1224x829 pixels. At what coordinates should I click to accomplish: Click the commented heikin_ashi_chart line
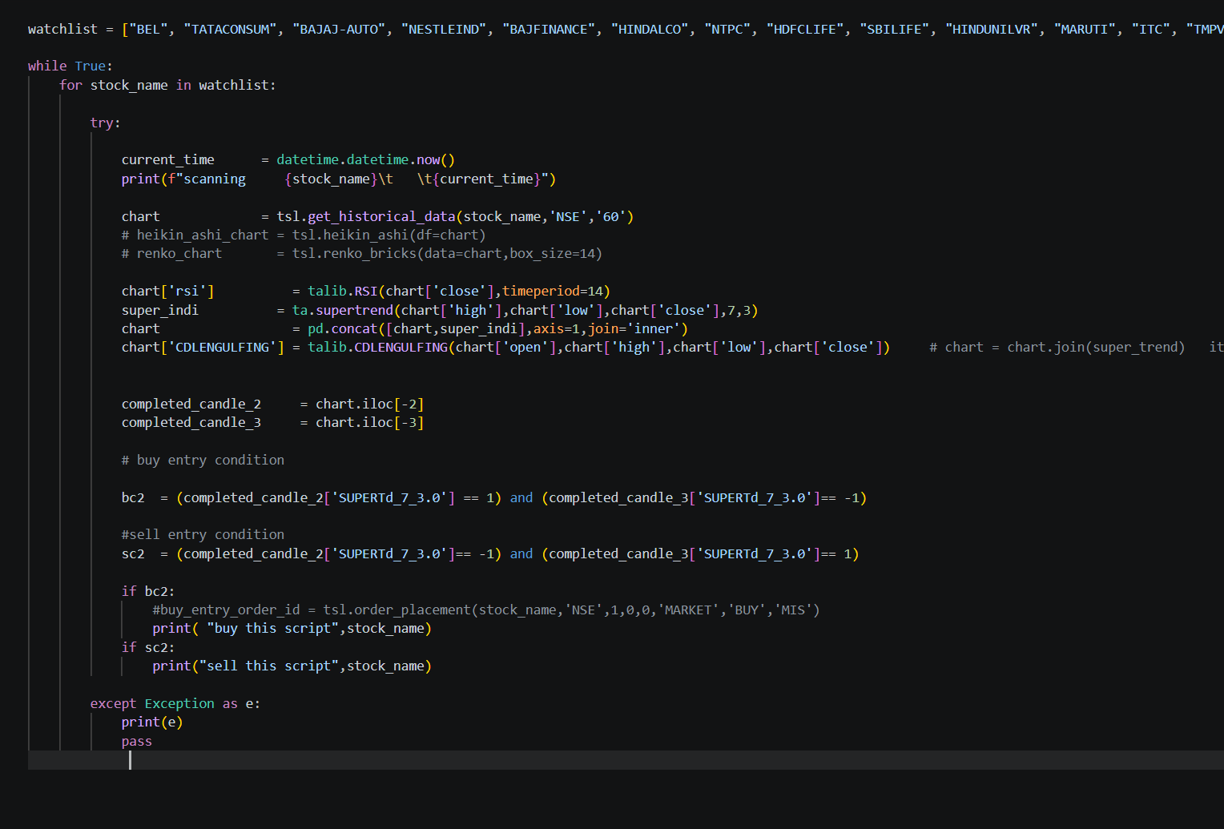click(x=304, y=235)
